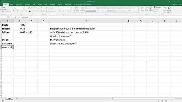Open the Formulas ribbon tab

(x=28, y=5)
